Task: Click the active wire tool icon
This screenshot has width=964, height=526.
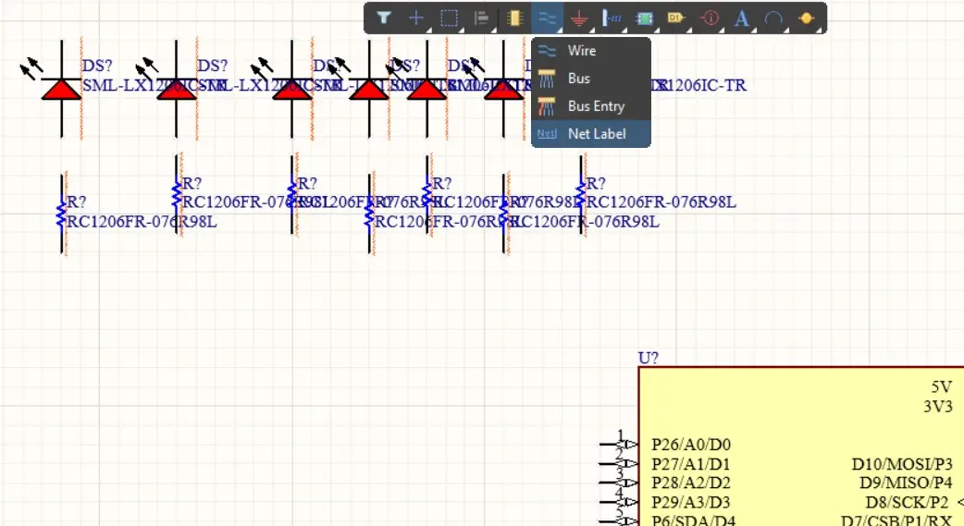Action: [547, 18]
